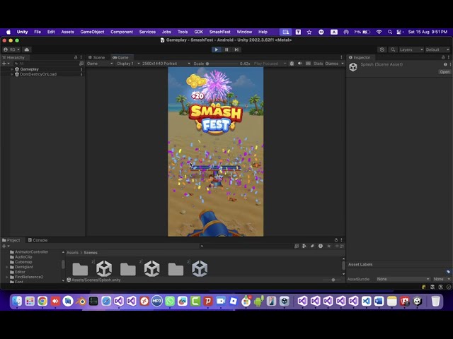Adjust Project icon size slider
Screen dimensions: 453x339
pyautogui.click(x=333, y=280)
